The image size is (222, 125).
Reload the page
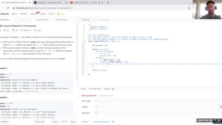pyautogui.click(x=8, y=8)
